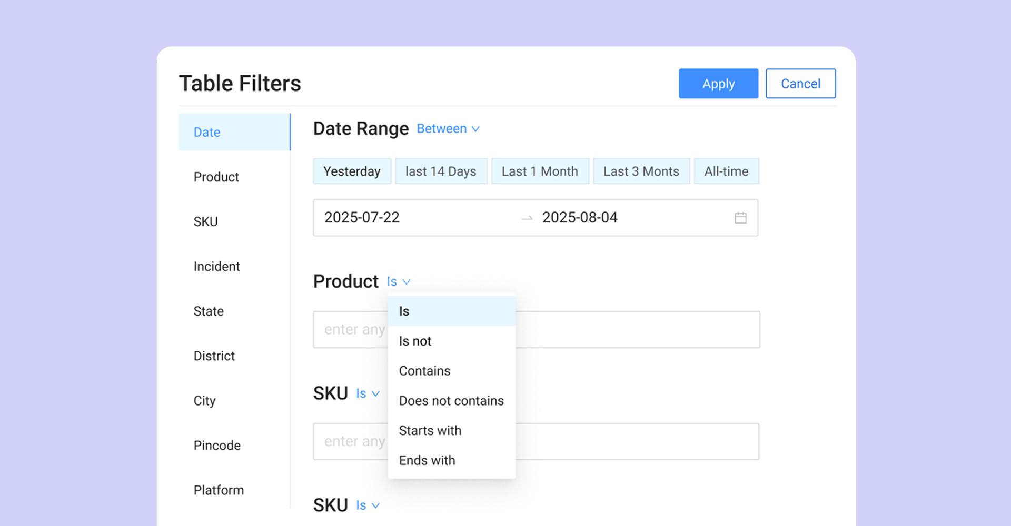This screenshot has width=1011, height=526.
Task: Click the calendar icon in date field
Action: pyautogui.click(x=740, y=218)
